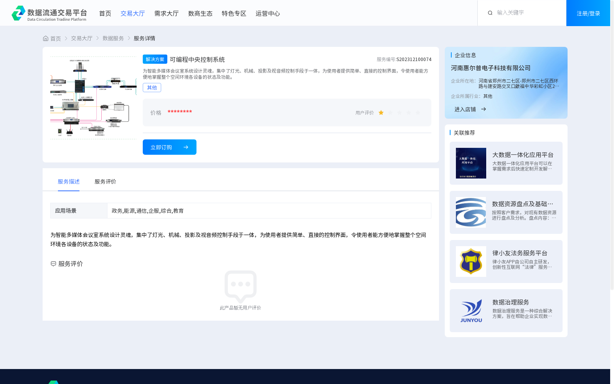Click the 解决方案 label badge
Screen dimensions: 614x384
[155, 59]
